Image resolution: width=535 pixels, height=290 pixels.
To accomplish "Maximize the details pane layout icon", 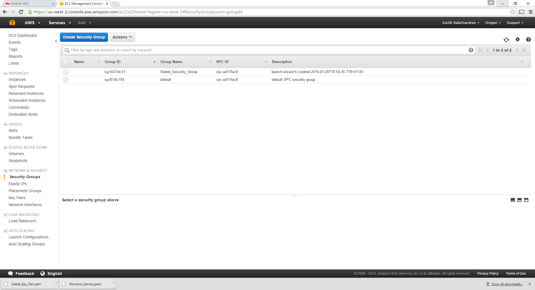I will [x=526, y=200].
